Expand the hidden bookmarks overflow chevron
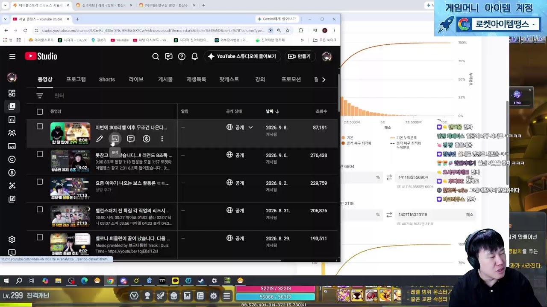This screenshot has width=547, height=307. coord(302,40)
